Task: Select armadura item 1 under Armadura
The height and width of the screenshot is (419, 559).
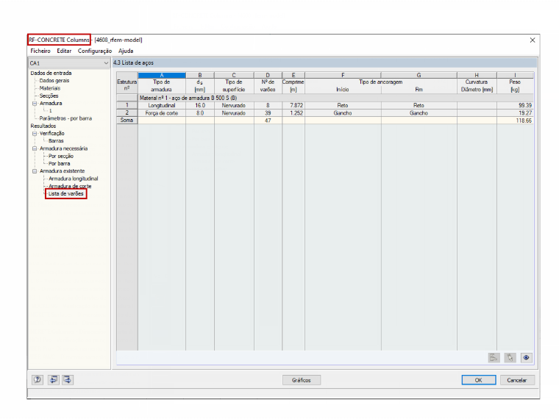Action: click(50, 111)
